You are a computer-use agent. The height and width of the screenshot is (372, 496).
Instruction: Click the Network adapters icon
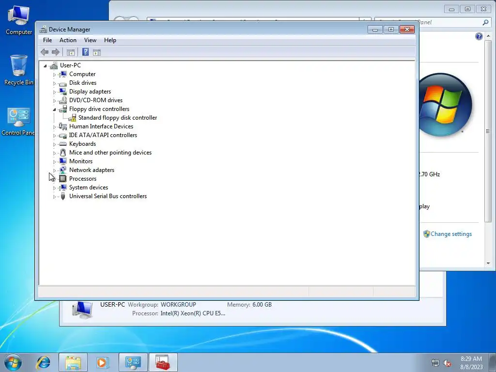tap(63, 170)
